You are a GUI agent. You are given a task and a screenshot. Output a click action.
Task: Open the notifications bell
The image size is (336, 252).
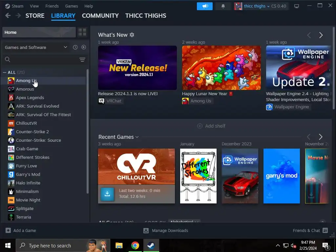(223, 6)
